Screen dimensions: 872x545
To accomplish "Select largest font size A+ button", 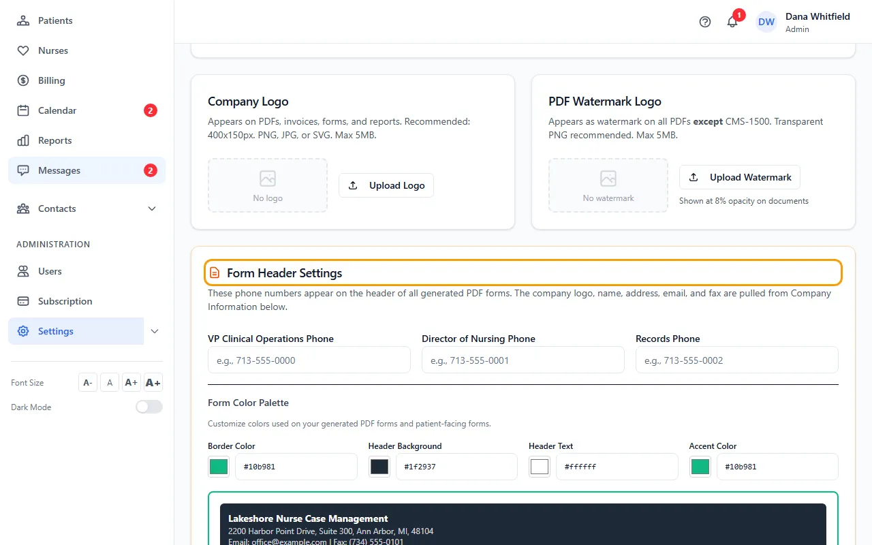I will [153, 383].
